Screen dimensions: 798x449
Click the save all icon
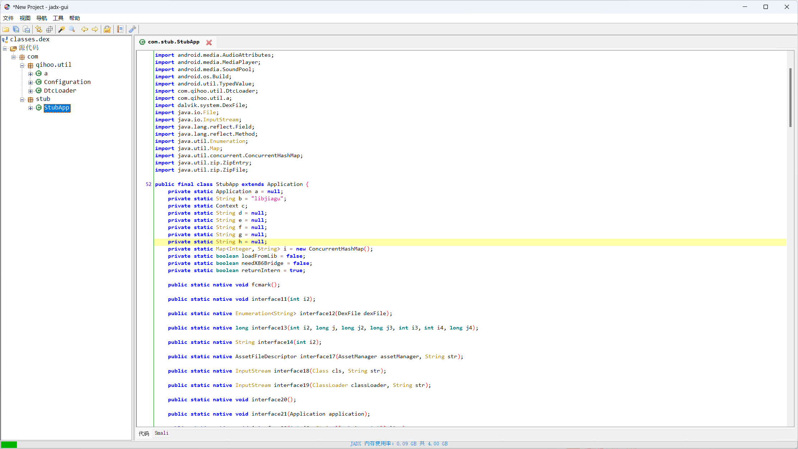click(16, 29)
